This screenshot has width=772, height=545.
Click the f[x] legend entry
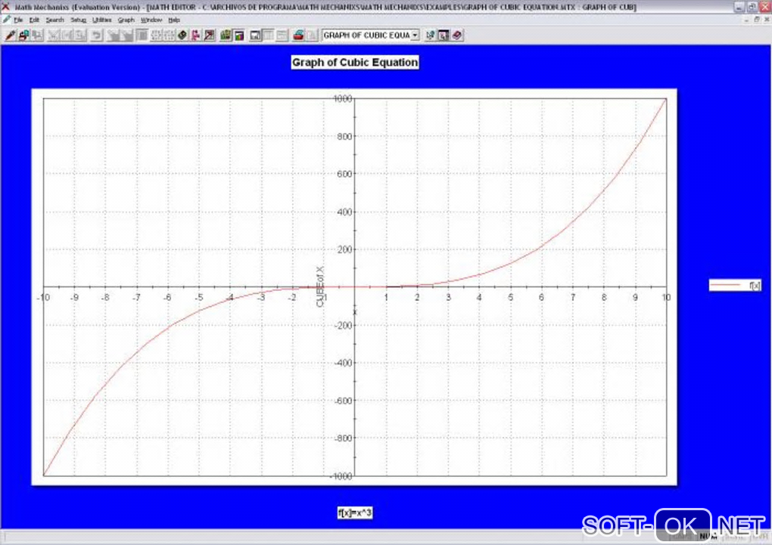pos(735,285)
